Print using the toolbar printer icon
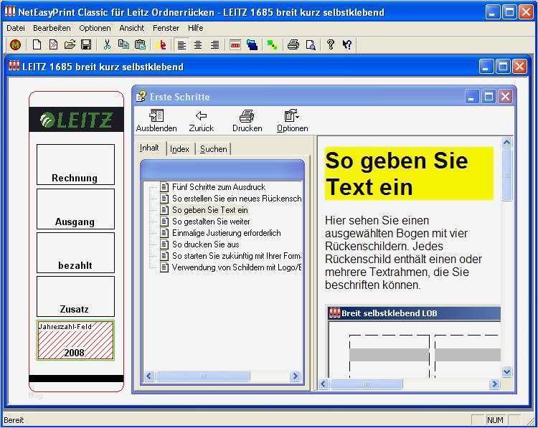Image resolution: width=538 pixels, height=428 pixels. [x=293, y=45]
